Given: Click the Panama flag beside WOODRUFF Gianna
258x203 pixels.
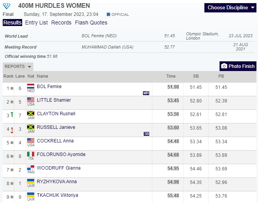Looking at the screenshot, I should (x=31, y=168).
